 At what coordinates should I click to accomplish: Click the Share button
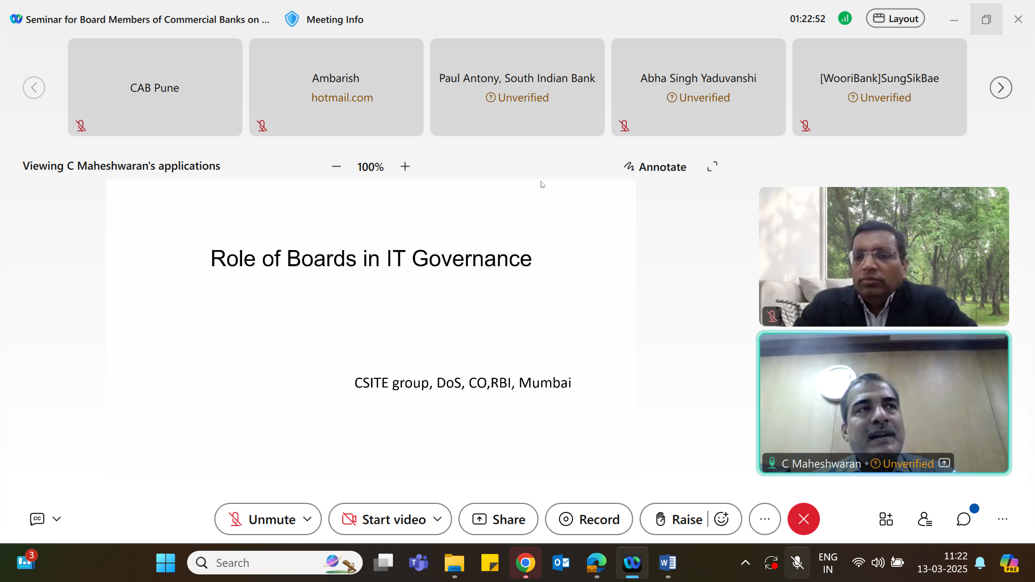point(499,519)
